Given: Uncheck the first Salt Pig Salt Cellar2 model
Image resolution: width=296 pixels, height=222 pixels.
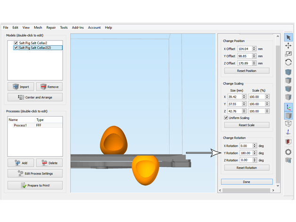Looking at the screenshot, I should [16, 43].
